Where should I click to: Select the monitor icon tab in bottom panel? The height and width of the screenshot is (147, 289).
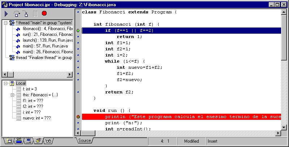[29, 141]
